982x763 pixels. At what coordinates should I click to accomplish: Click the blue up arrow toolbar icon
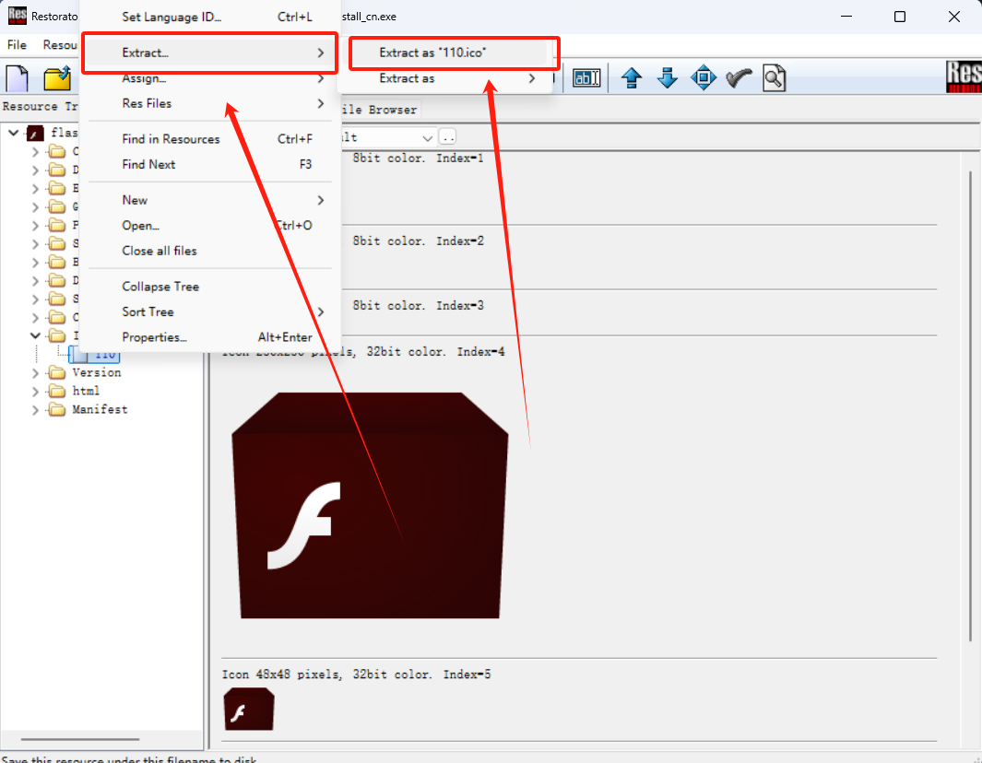(x=632, y=77)
